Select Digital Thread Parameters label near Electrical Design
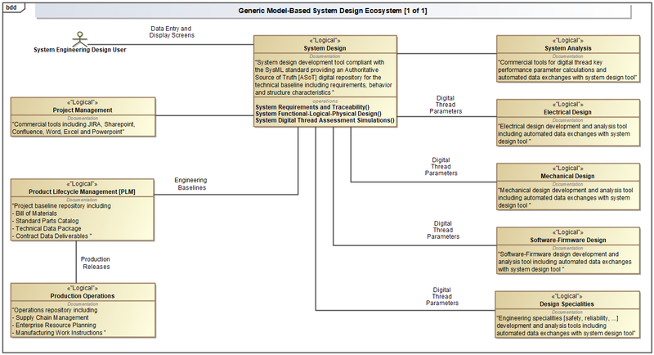 446,105
